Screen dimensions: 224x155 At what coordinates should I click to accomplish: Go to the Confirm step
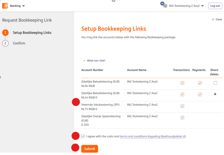19,43
